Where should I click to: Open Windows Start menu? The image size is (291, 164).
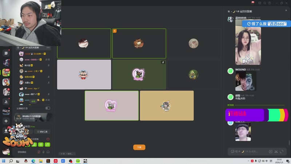(4, 161)
